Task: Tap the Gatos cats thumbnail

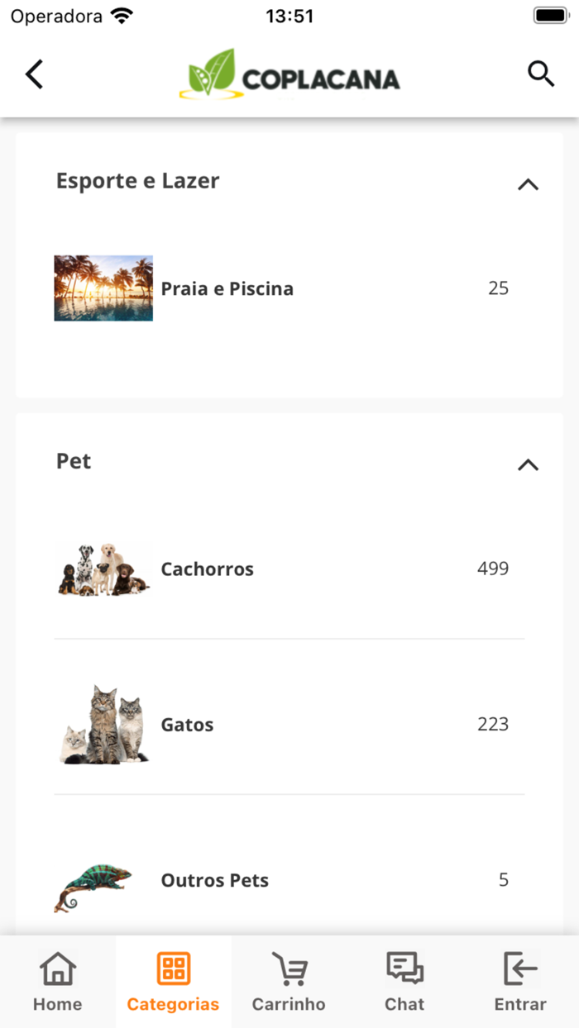Action: tap(104, 725)
